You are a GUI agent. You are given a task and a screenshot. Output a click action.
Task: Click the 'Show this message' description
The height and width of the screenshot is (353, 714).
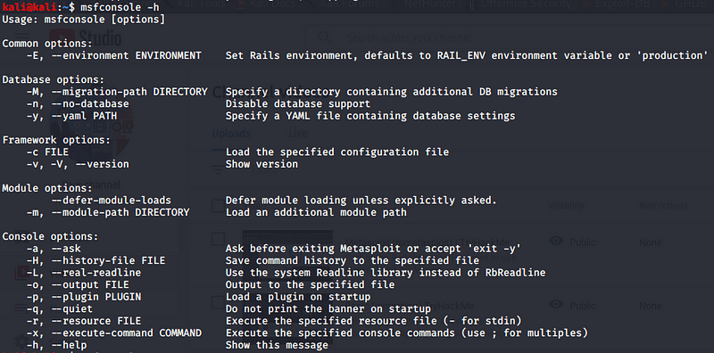[277, 345]
